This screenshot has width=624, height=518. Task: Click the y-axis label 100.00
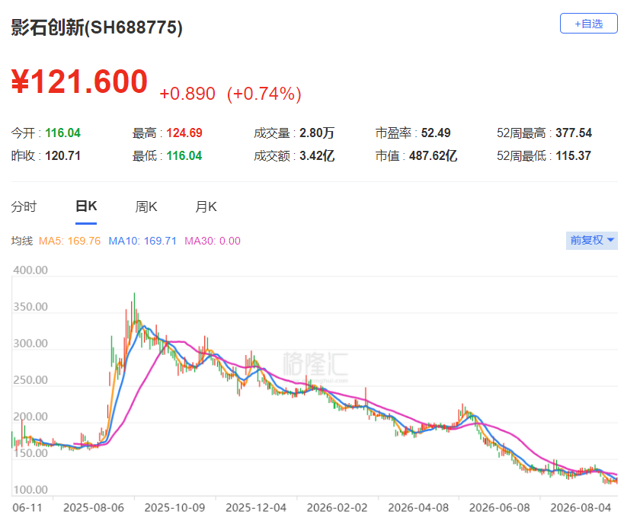coord(30,490)
